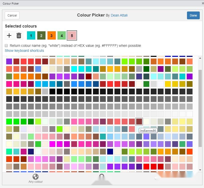Screen dimensions: 204x188
Task: Select the light green colour slot numbered 4
Action: point(61,35)
